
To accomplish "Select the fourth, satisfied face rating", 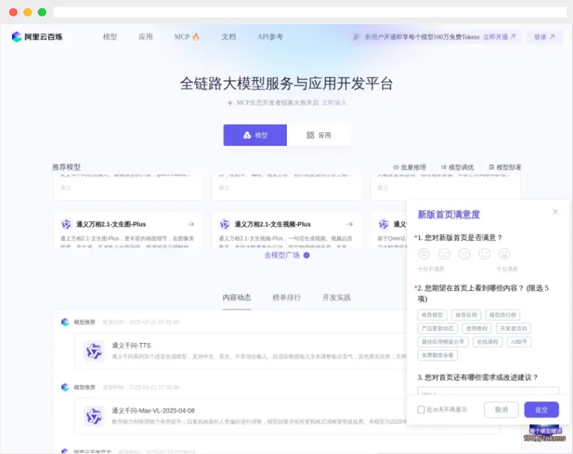I will [x=485, y=254].
